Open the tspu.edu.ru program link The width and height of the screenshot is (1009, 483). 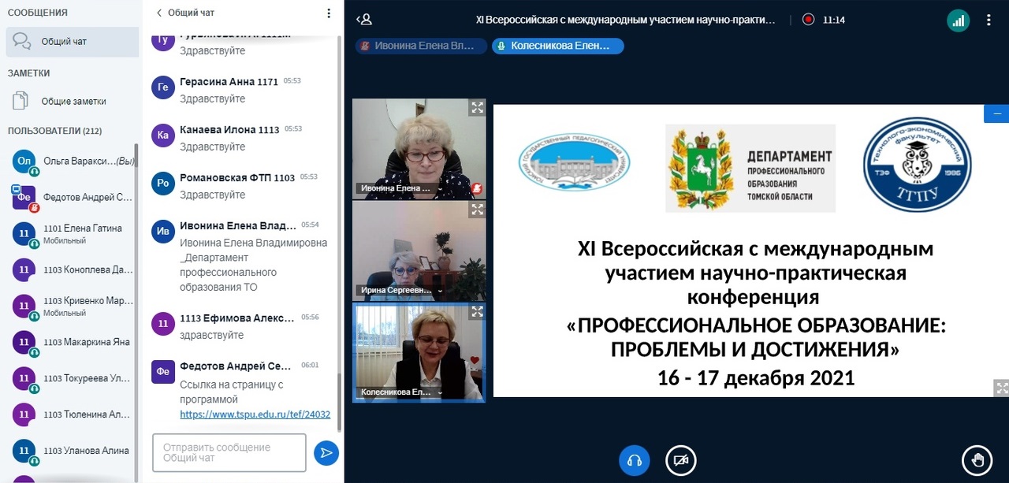[255, 414]
